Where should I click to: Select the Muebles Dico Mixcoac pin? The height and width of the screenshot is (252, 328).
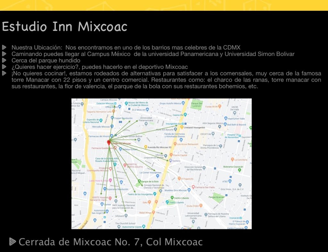click(189, 190)
